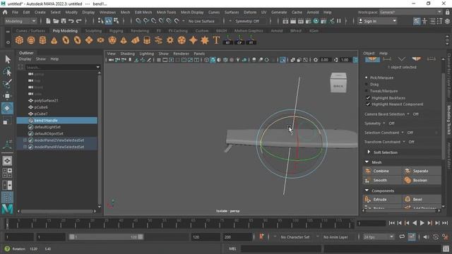Click the Outliner search field
Image resolution: width=452 pixels, height=254 pixels.
60,67
